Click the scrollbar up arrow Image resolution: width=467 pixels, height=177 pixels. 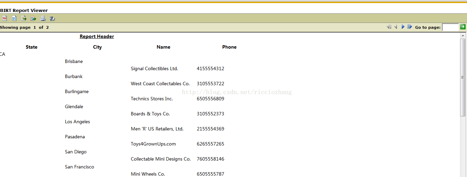pos(463,36)
